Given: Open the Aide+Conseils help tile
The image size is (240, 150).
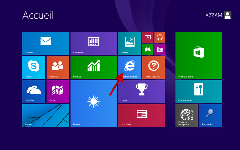Looking at the screenshot, I should [x=154, y=67].
